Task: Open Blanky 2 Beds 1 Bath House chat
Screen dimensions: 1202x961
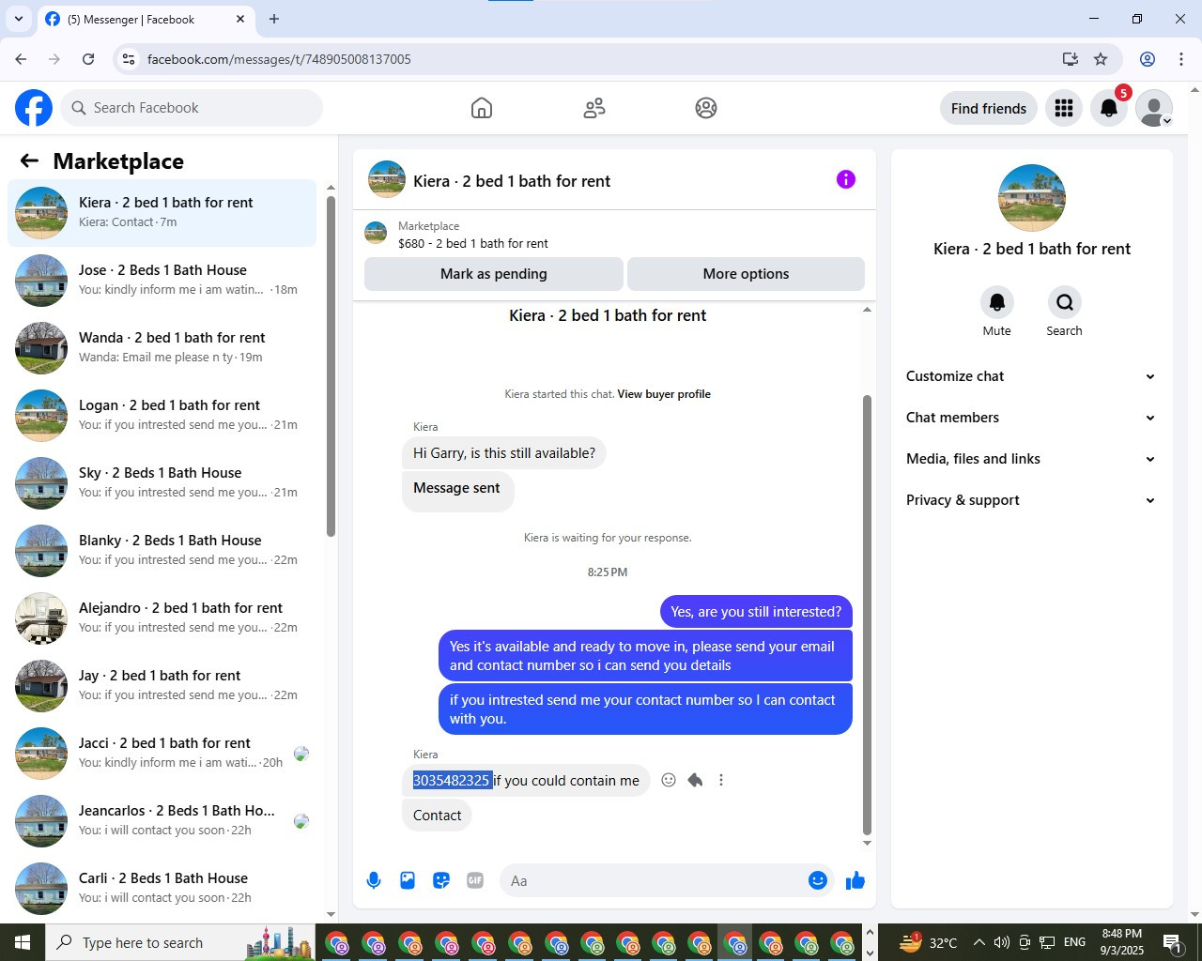Action: pyautogui.click(x=162, y=551)
